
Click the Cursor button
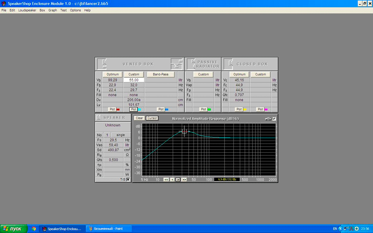[152, 118]
